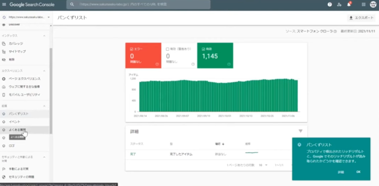Click the Discover asterisk icon
This screenshot has height=186, width=379.
click(x=4, y=25)
